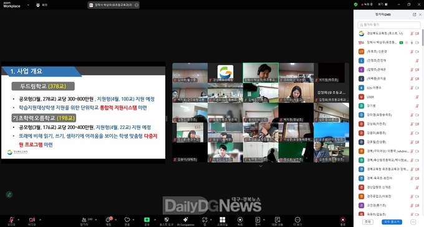Open 호스트 도구 host tools shield icon

[166, 220]
